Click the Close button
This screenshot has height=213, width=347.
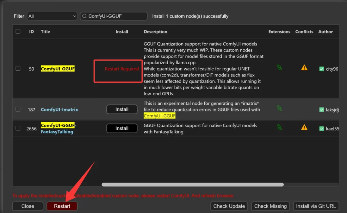[28, 206]
